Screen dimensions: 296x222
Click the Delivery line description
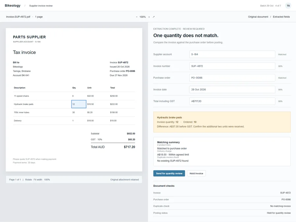(x=18, y=121)
